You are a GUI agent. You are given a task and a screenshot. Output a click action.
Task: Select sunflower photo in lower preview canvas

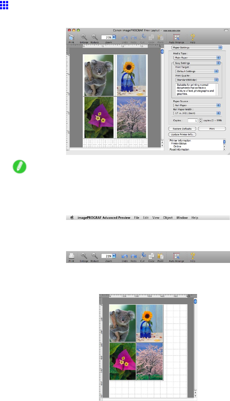(x=150, y=323)
